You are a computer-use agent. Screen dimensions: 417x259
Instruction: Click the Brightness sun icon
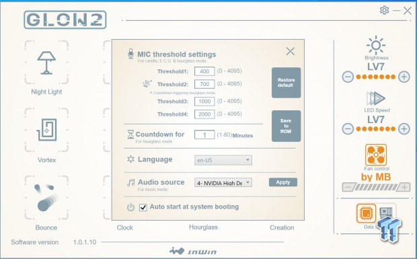pyautogui.click(x=376, y=45)
